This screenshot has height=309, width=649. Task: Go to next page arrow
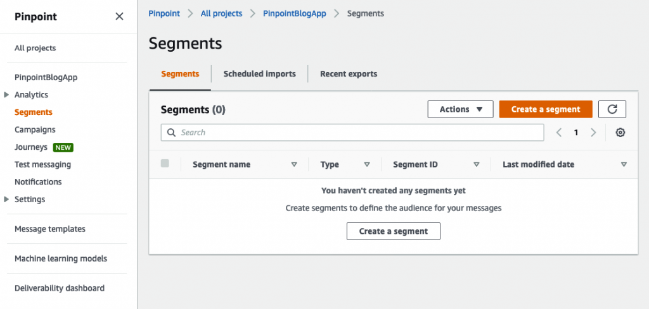[593, 133]
